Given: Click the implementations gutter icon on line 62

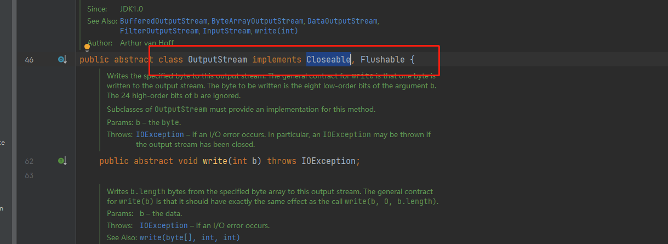Looking at the screenshot, I should point(62,161).
